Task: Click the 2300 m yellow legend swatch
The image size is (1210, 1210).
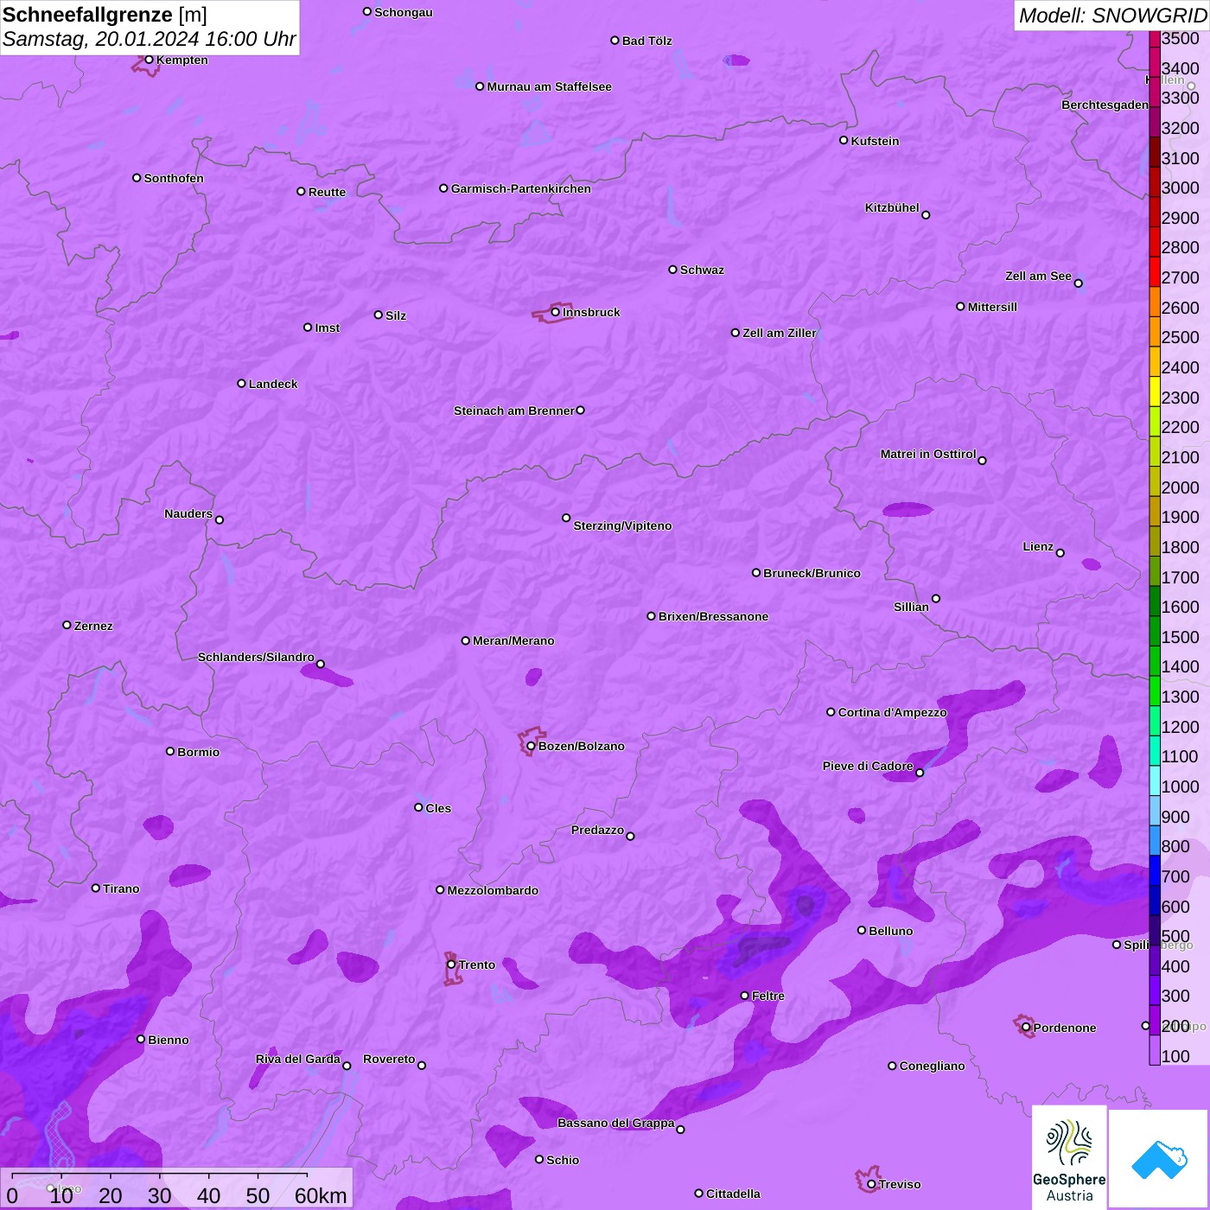Action: pyautogui.click(x=1155, y=392)
